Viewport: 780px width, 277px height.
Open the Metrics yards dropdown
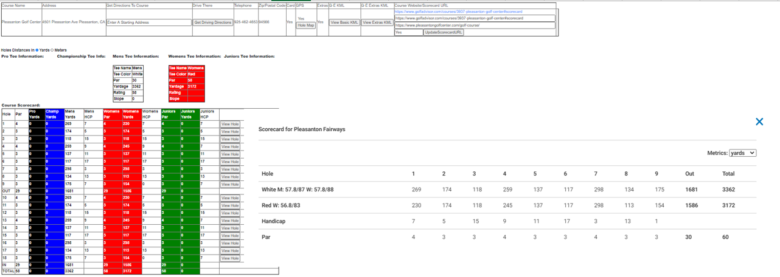[x=742, y=153]
